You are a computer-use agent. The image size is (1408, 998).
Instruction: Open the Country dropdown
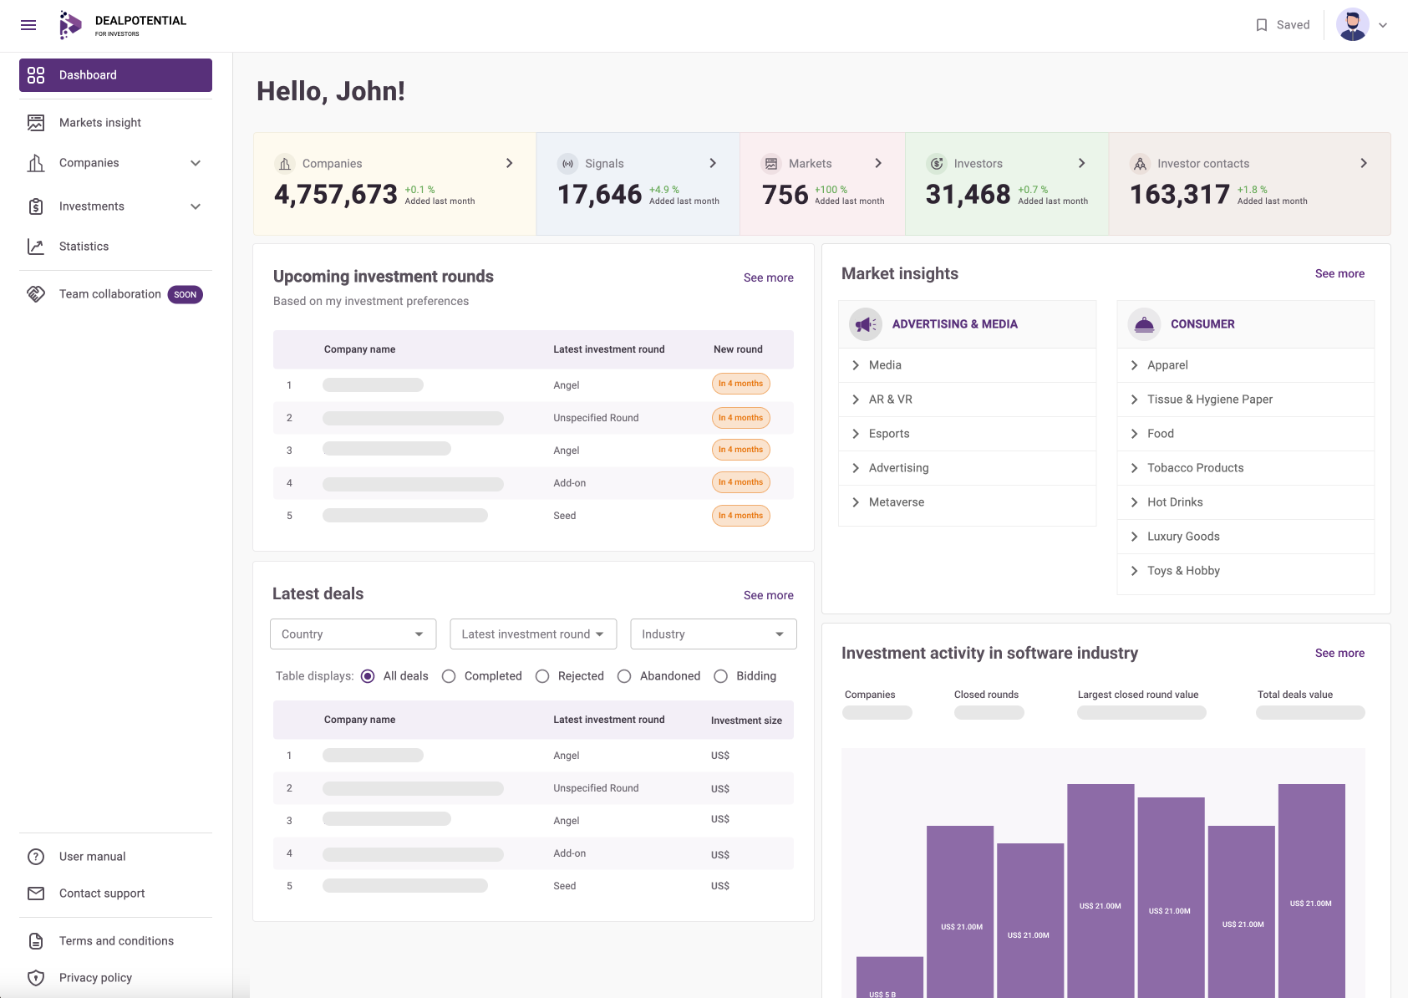pos(353,634)
